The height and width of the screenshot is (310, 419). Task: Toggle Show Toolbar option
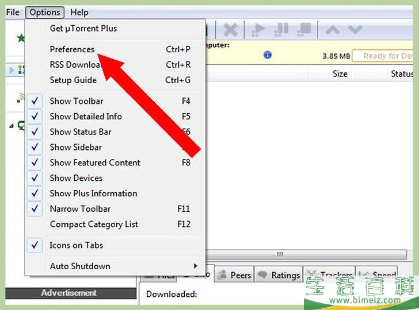coord(35,101)
